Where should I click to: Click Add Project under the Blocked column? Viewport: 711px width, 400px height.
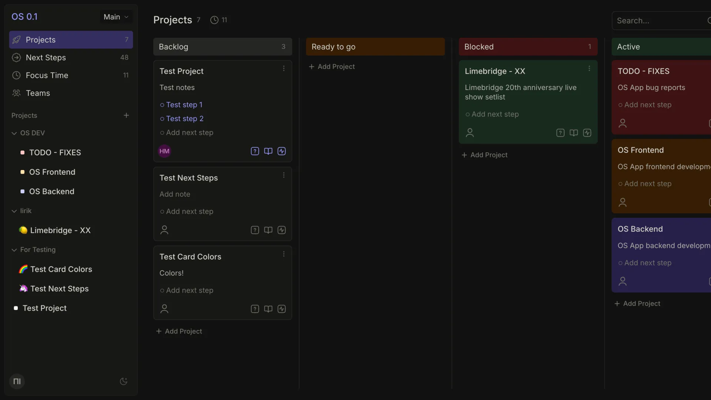pos(485,155)
